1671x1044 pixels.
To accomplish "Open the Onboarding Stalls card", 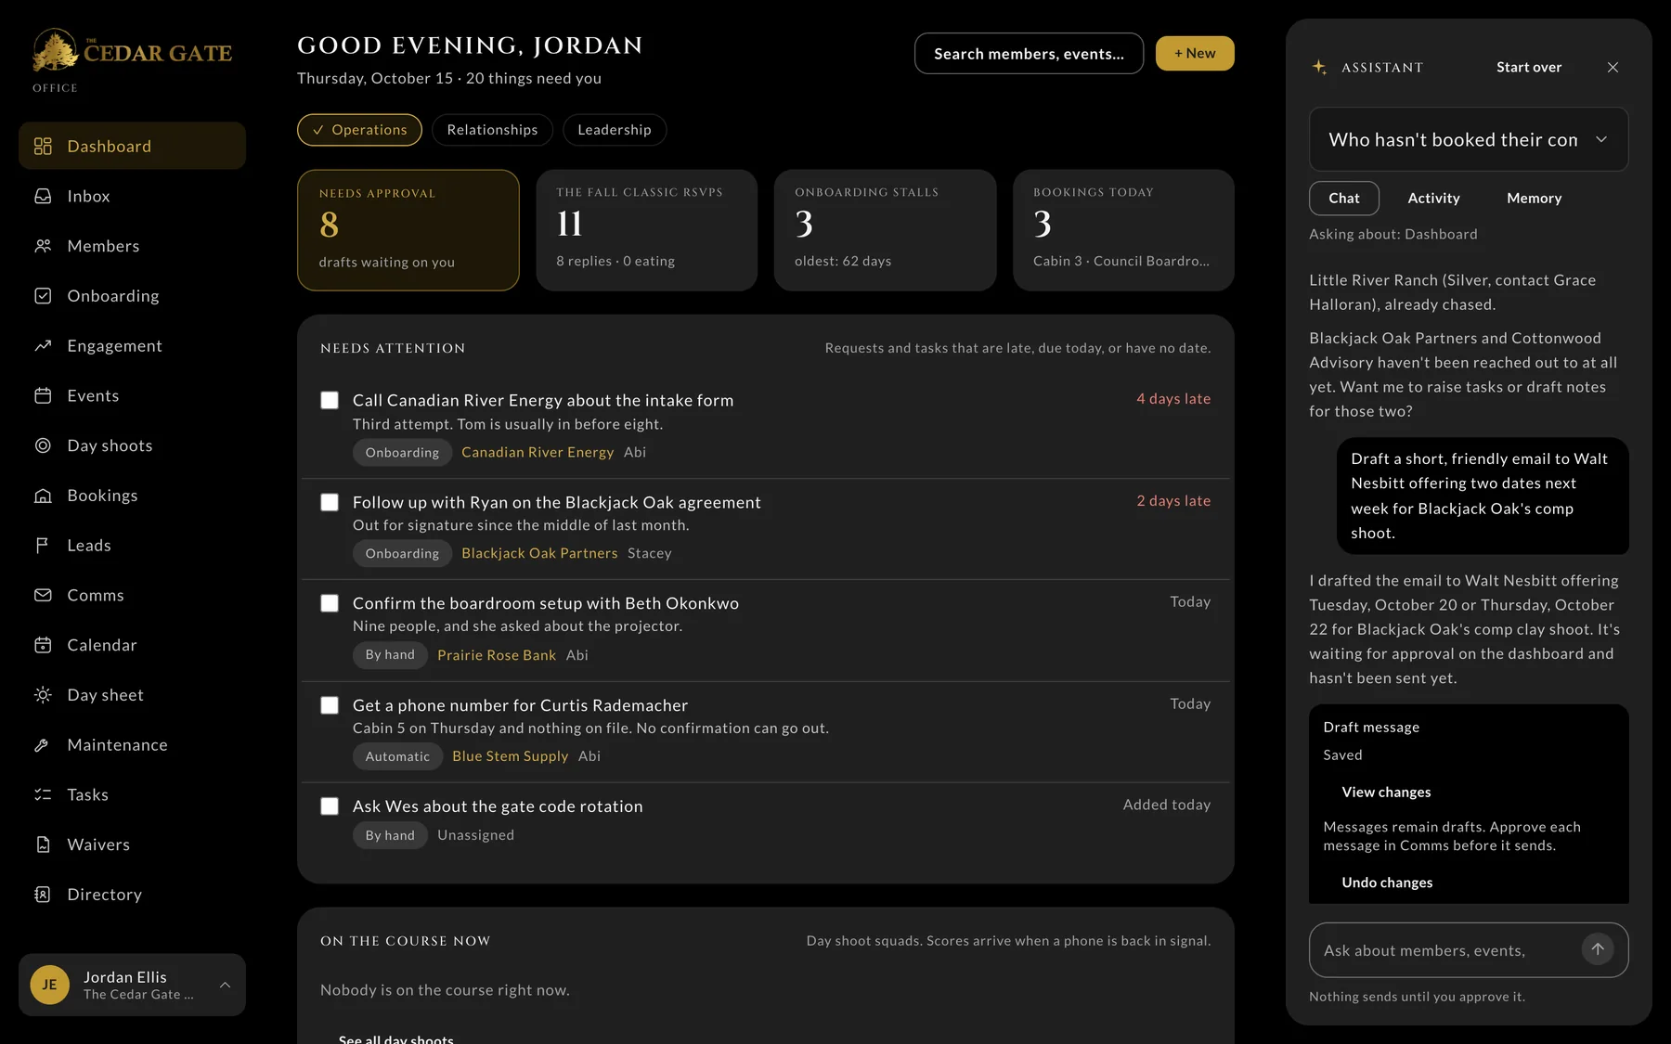I will click(x=885, y=230).
